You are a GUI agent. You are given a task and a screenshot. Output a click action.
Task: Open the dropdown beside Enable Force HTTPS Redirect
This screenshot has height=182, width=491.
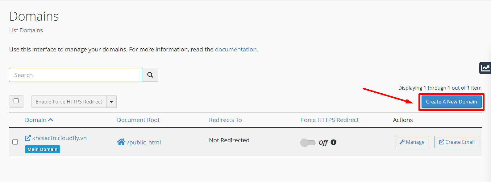tap(111, 101)
